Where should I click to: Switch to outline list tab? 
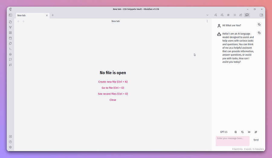235,15
